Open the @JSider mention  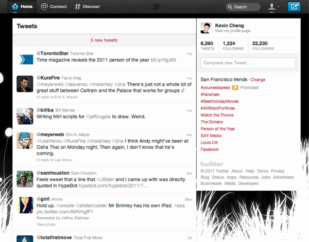(105, 179)
